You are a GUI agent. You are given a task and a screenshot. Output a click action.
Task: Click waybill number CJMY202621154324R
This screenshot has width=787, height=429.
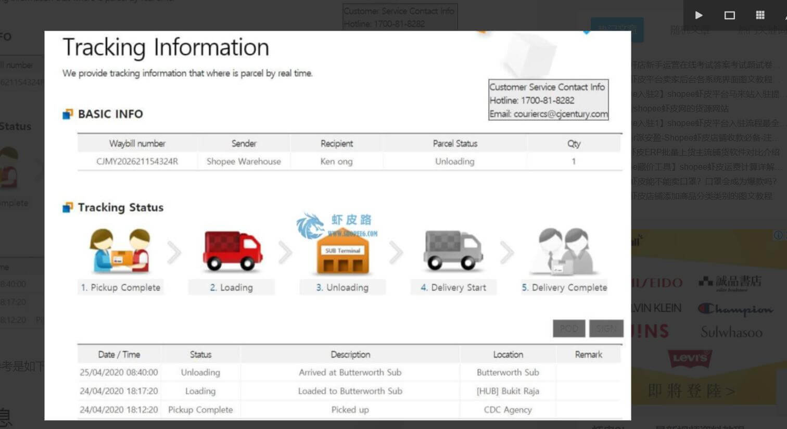point(137,161)
